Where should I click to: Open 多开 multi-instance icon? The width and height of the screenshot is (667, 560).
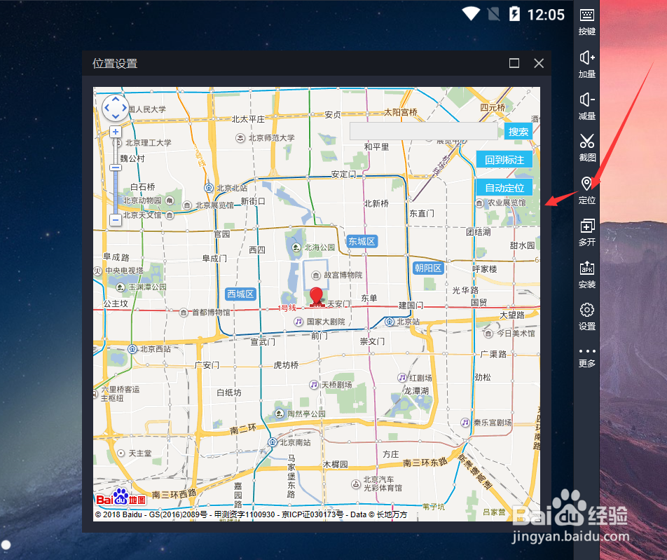coord(586,231)
